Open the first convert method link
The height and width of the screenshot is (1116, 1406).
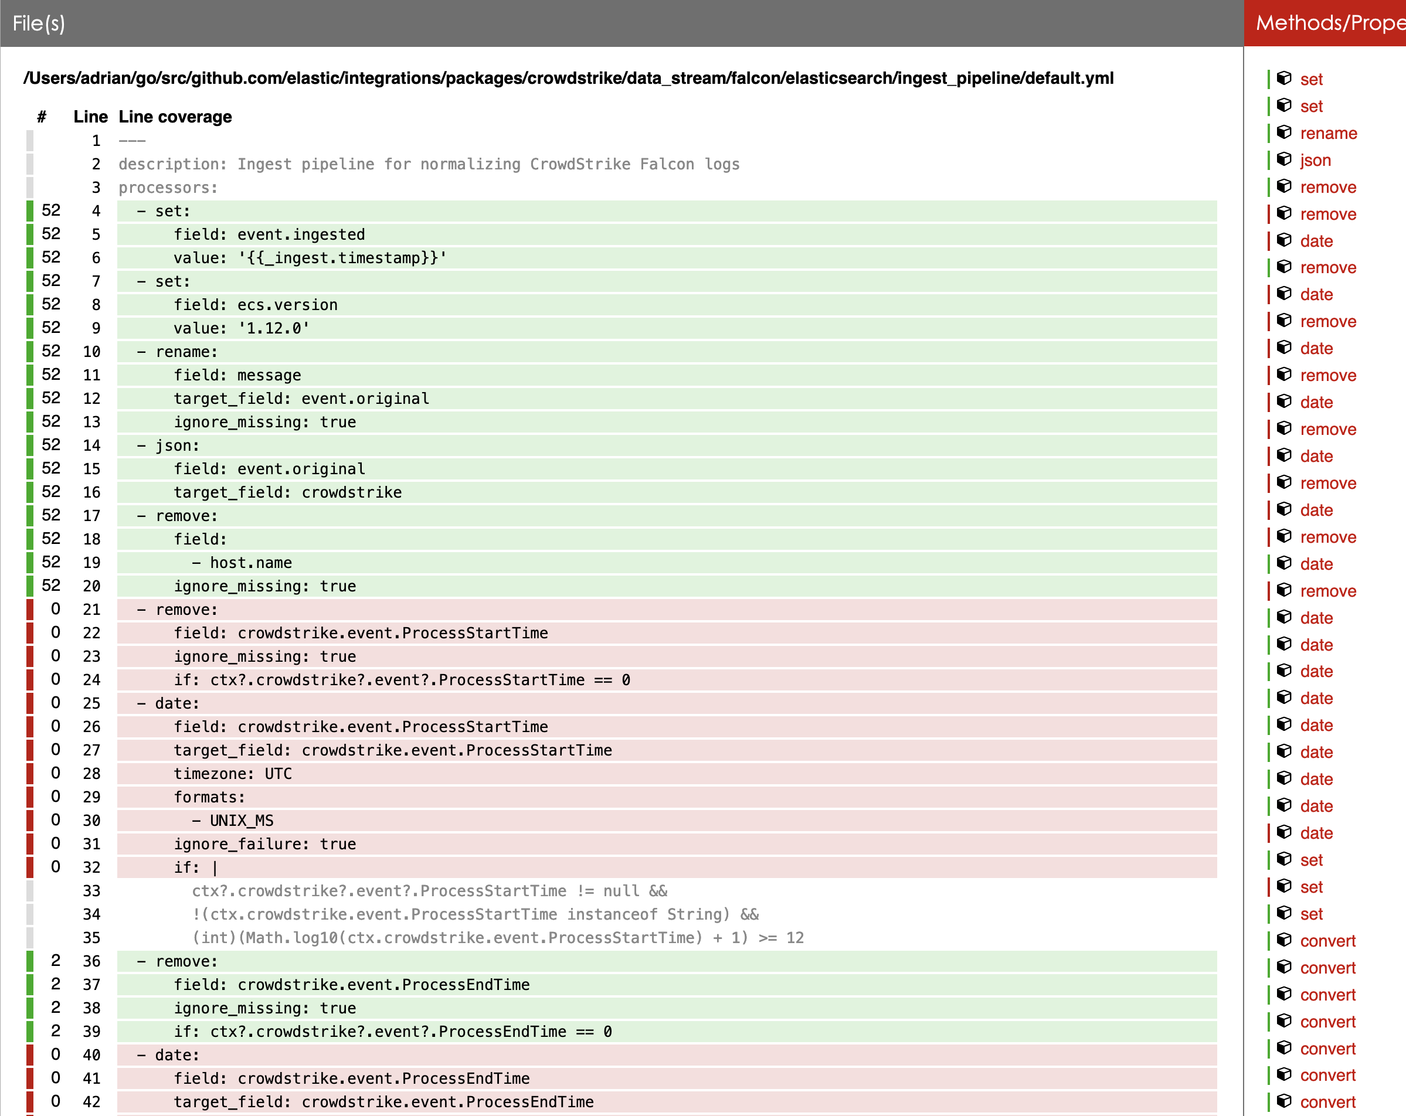(x=1327, y=941)
